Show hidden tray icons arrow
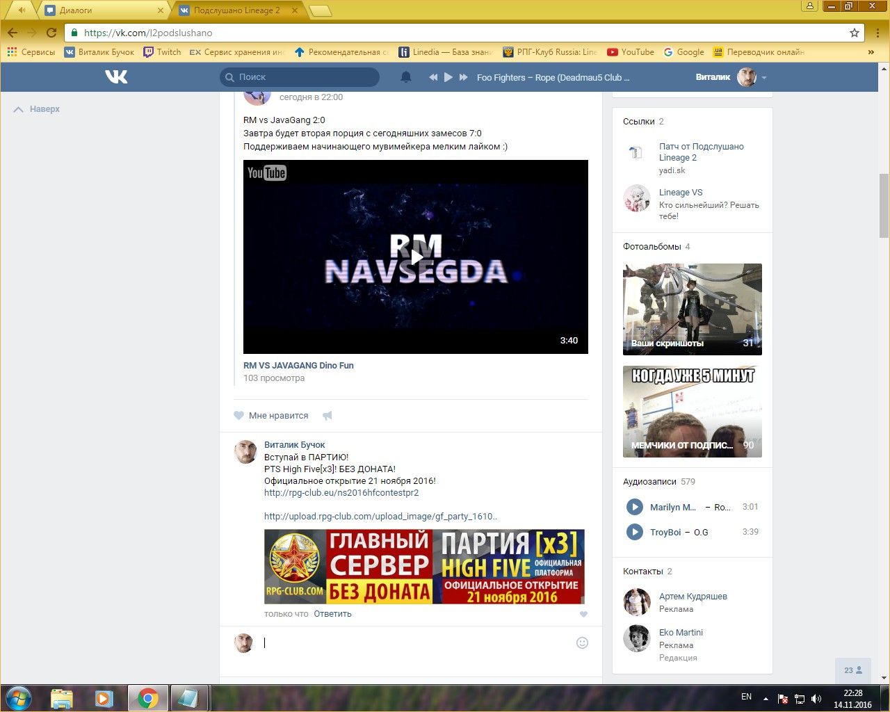Image resolution: width=890 pixels, height=712 pixels. coord(766,699)
